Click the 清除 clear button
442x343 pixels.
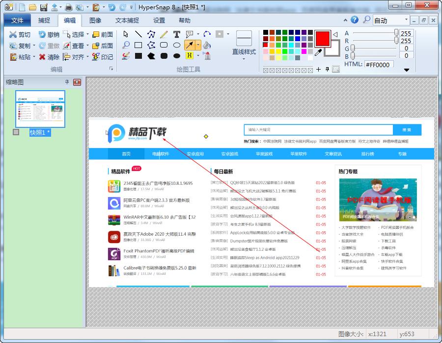pos(49,57)
